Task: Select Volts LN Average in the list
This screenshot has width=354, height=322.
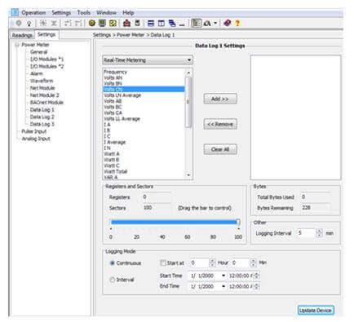Action: pyautogui.click(x=122, y=95)
